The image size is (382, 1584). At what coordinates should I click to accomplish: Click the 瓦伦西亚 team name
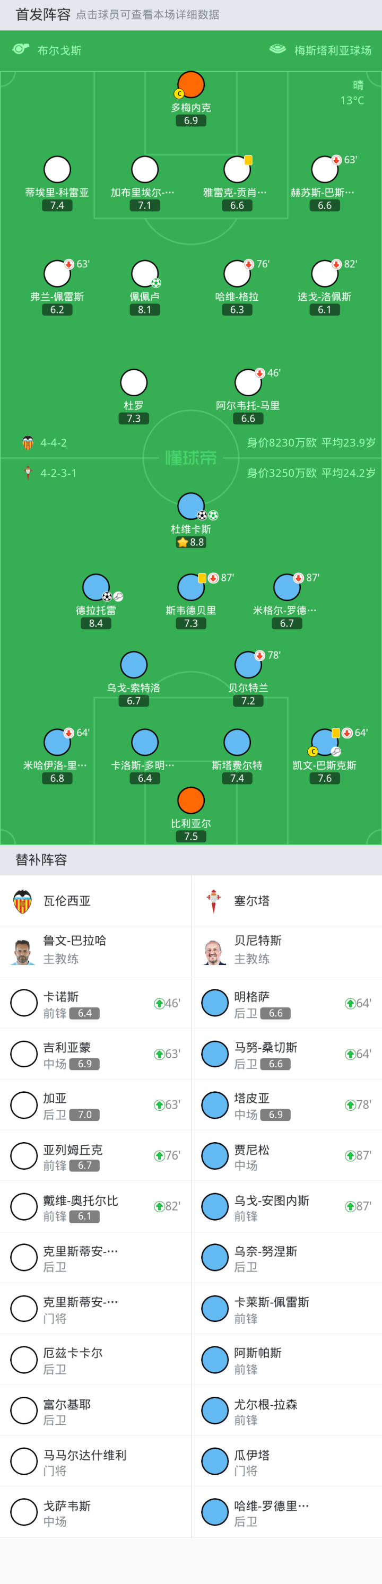tap(67, 901)
